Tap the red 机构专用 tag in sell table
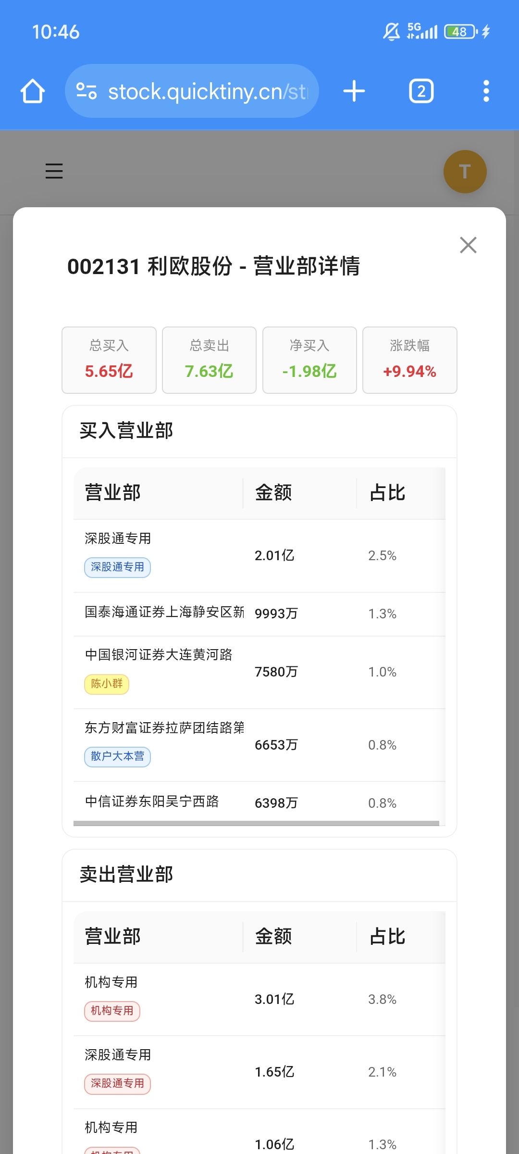 click(112, 1011)
